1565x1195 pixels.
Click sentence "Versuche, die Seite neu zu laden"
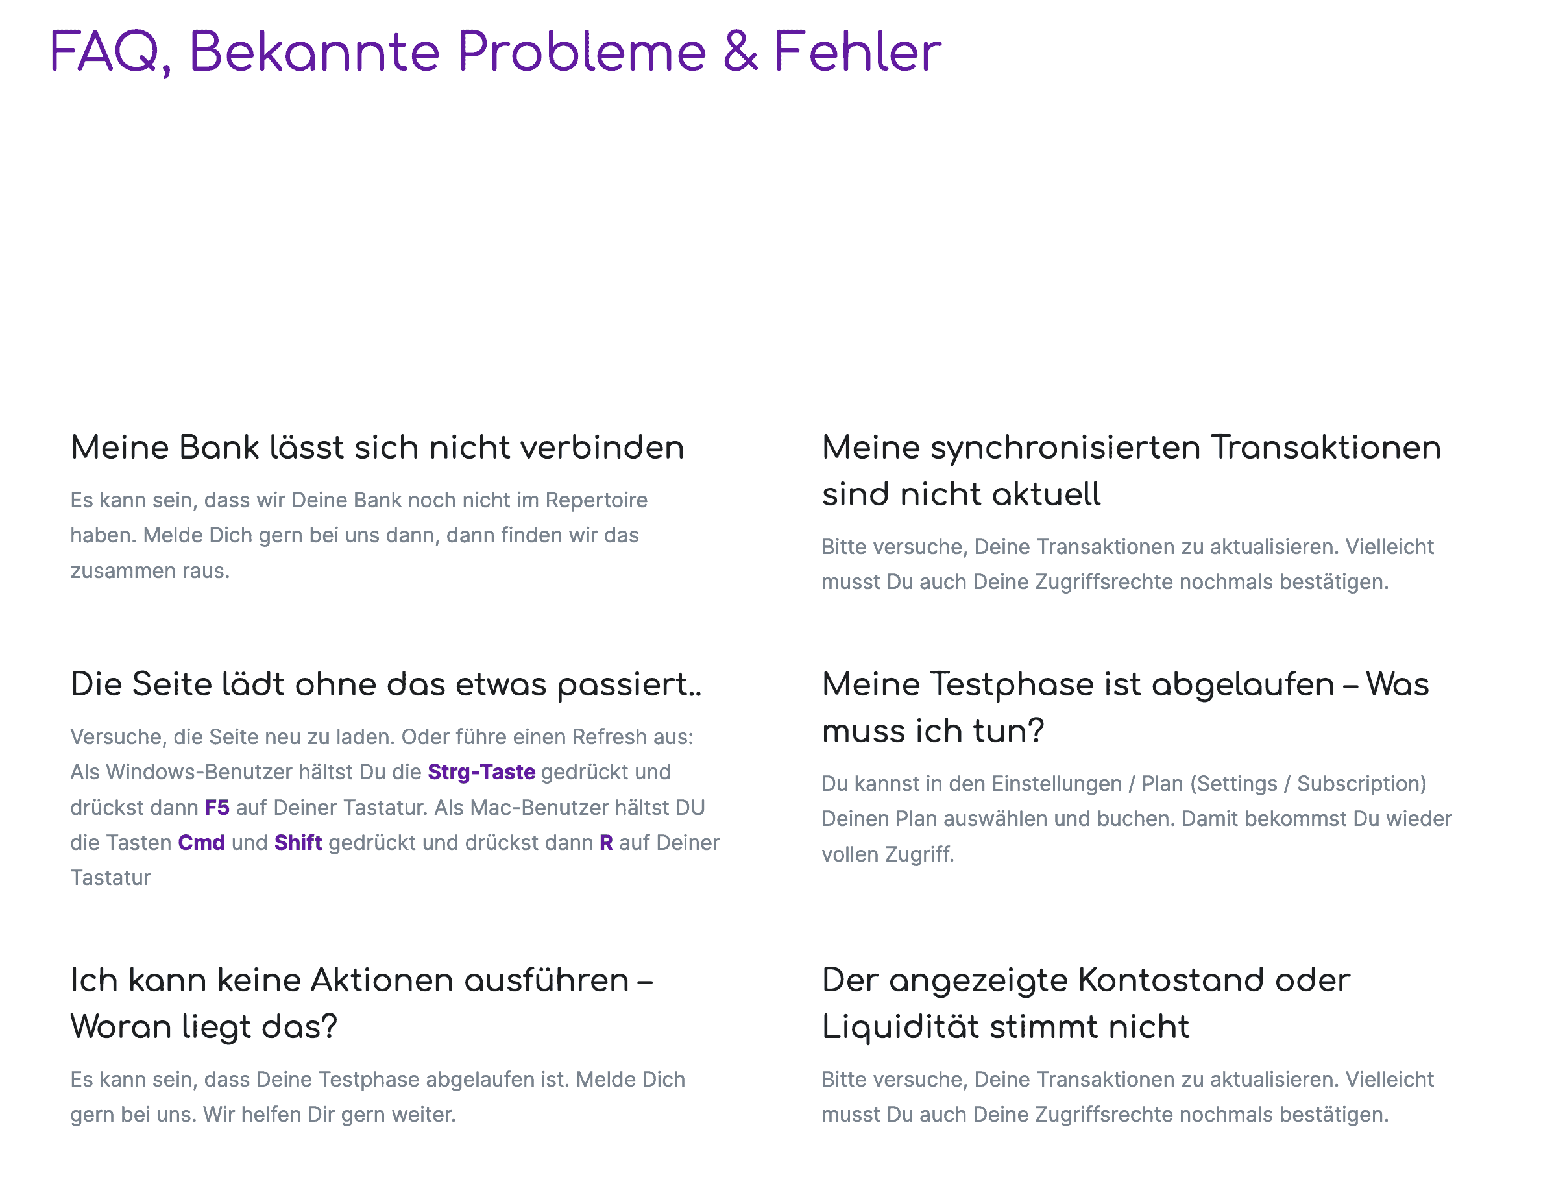pos(232,737)
